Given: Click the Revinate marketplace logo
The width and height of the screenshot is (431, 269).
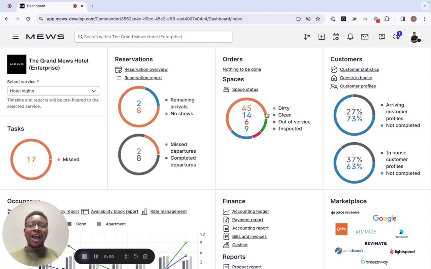Looking at the screenshot, I should click(376, 243).
